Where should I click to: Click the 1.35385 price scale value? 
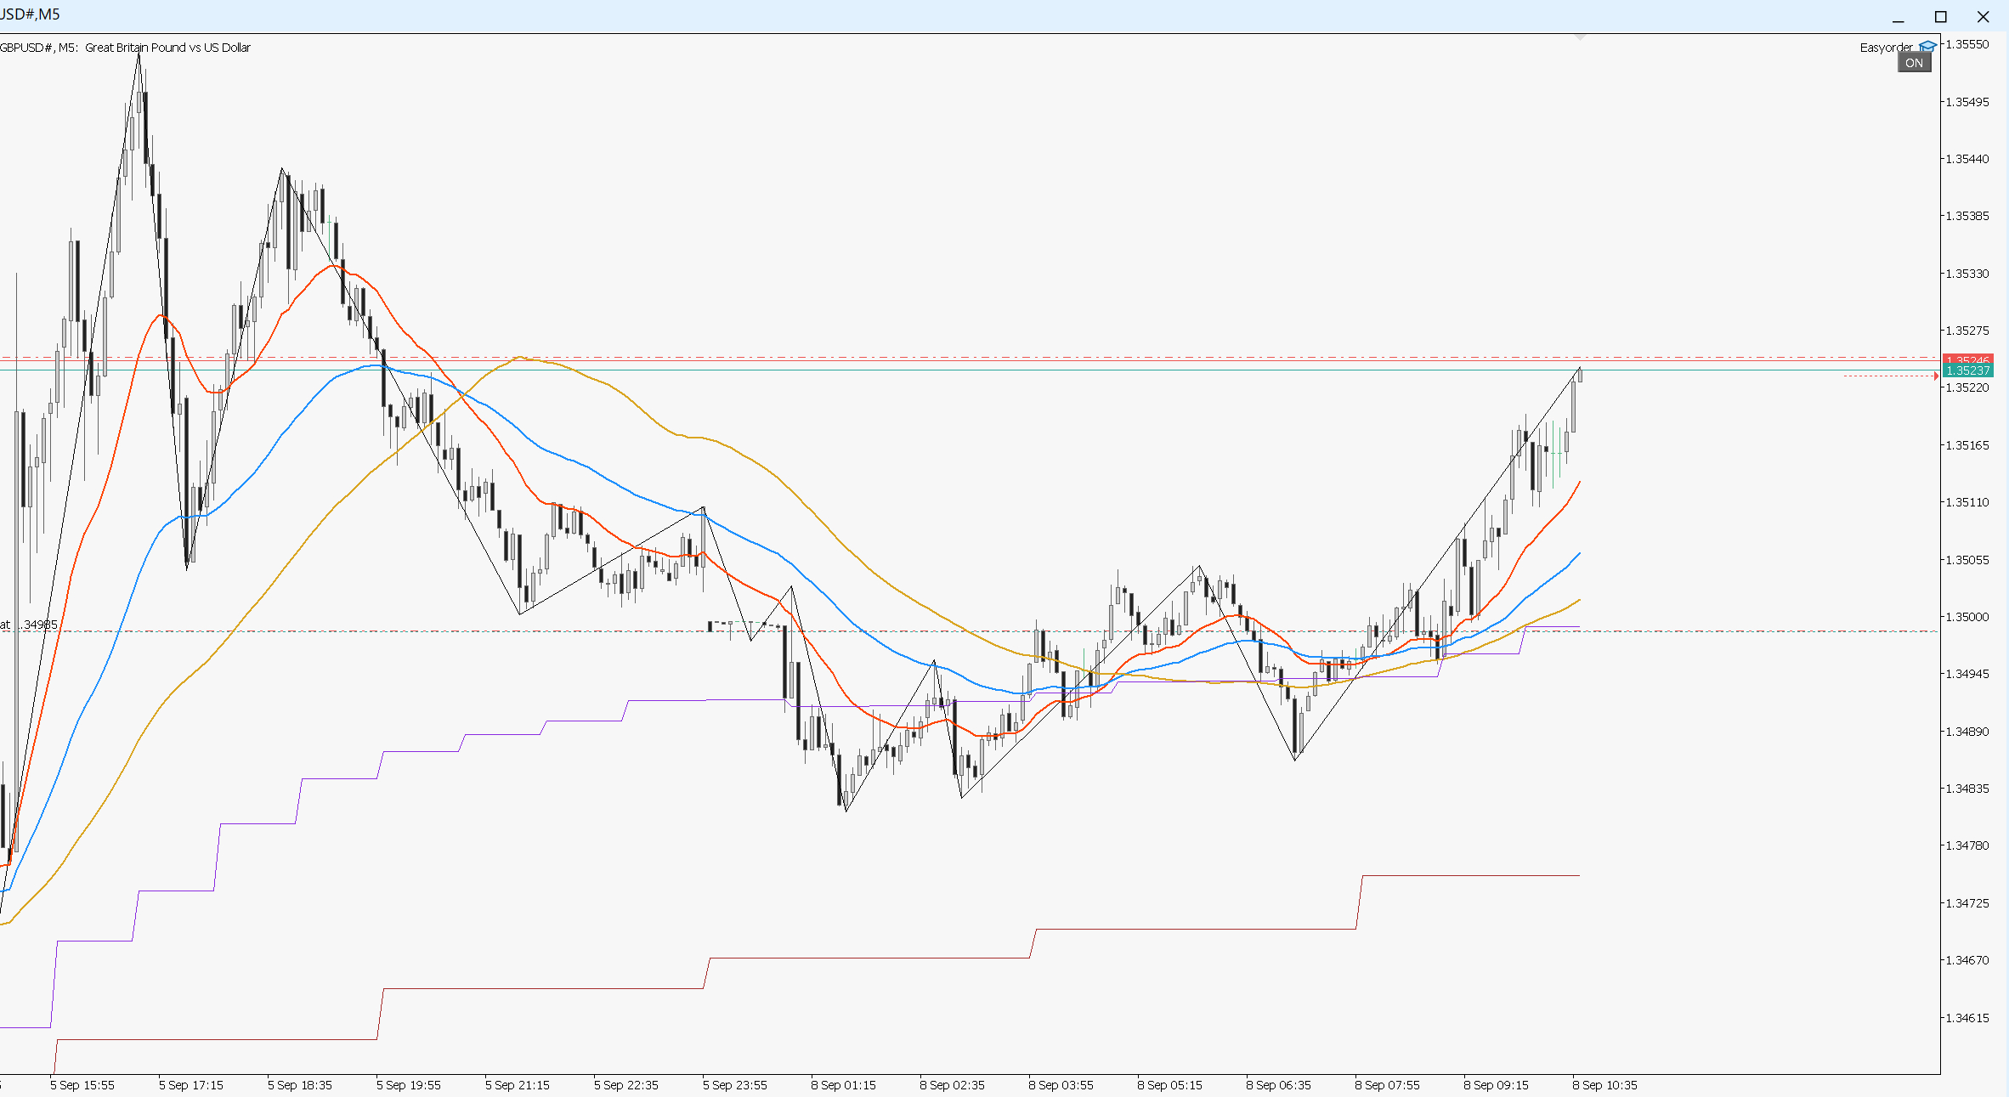click(1967, 216)
